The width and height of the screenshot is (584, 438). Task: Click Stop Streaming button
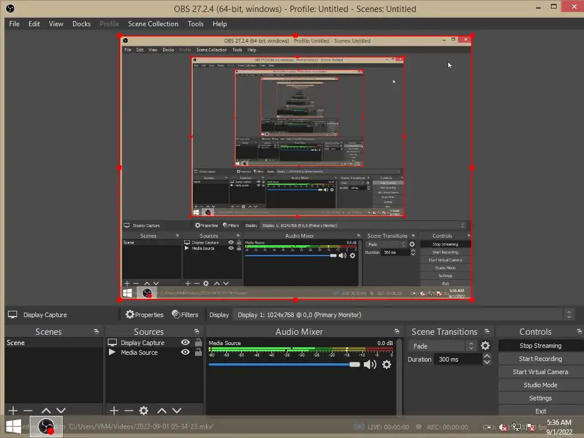click(x=541, y=346)
